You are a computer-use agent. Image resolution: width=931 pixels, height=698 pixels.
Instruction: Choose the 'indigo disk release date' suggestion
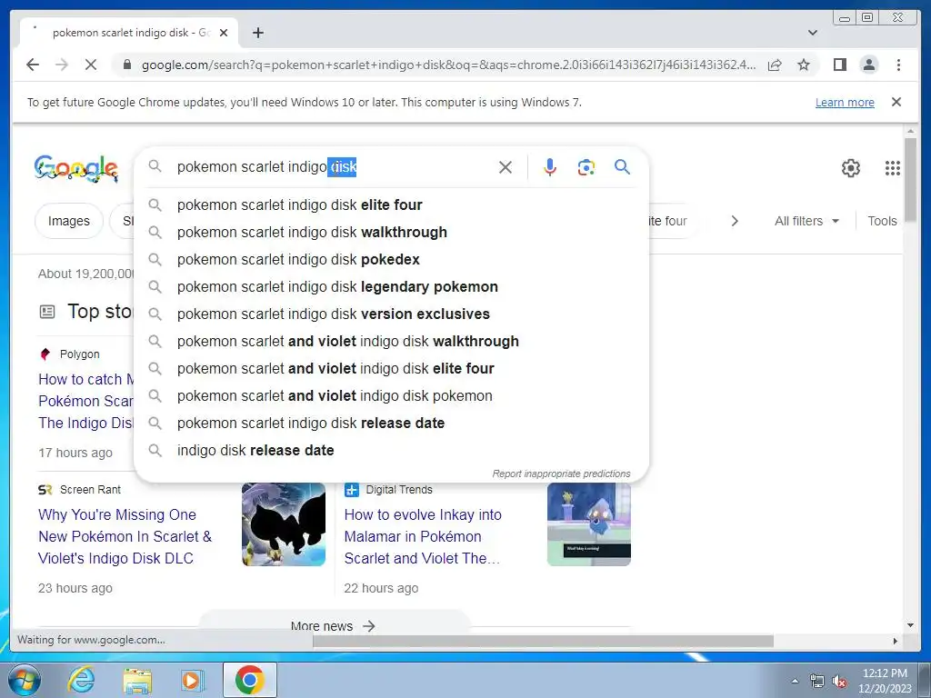[391, 451]
